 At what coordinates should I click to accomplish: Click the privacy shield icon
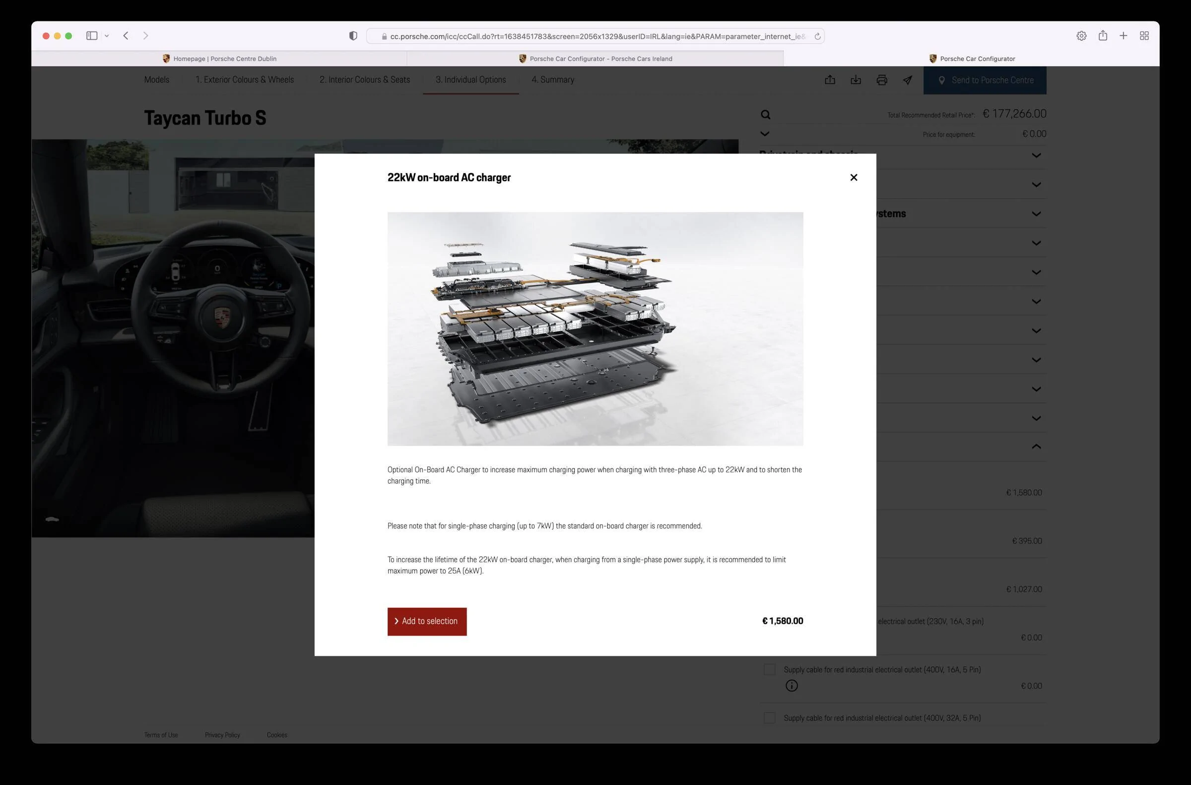(353, 36)
